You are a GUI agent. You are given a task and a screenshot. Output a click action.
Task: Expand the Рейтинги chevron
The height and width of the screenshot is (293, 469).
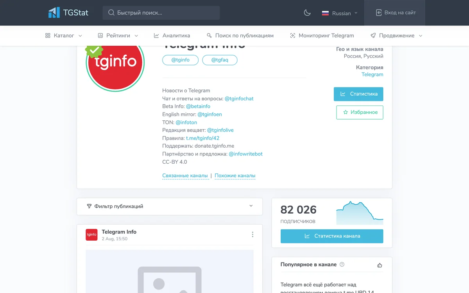[136, 36]
